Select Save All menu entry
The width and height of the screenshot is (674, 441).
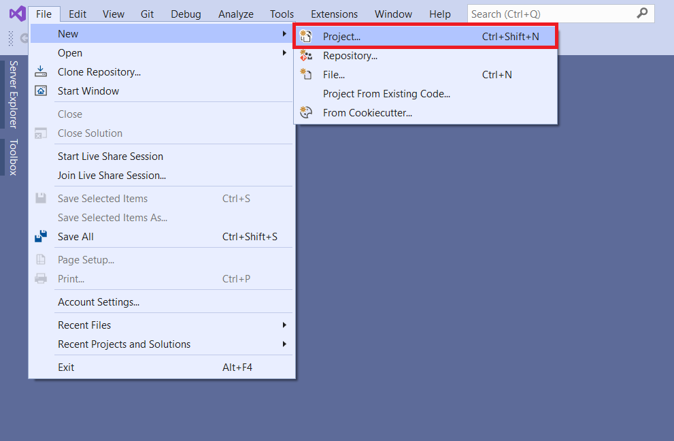[162, 236]
